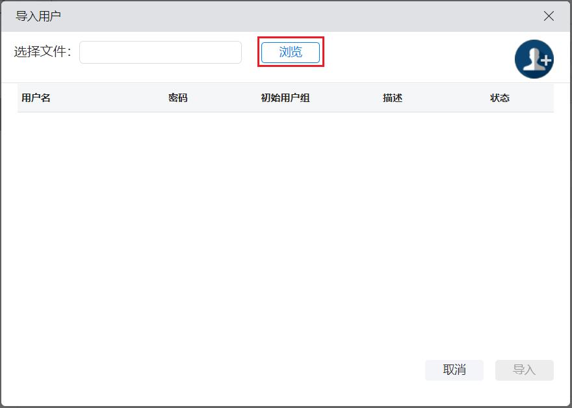Close the 导入用户 dialog with X
This screenshot has height=408, width=572.
pyautogui.click(x=549, y=16)
